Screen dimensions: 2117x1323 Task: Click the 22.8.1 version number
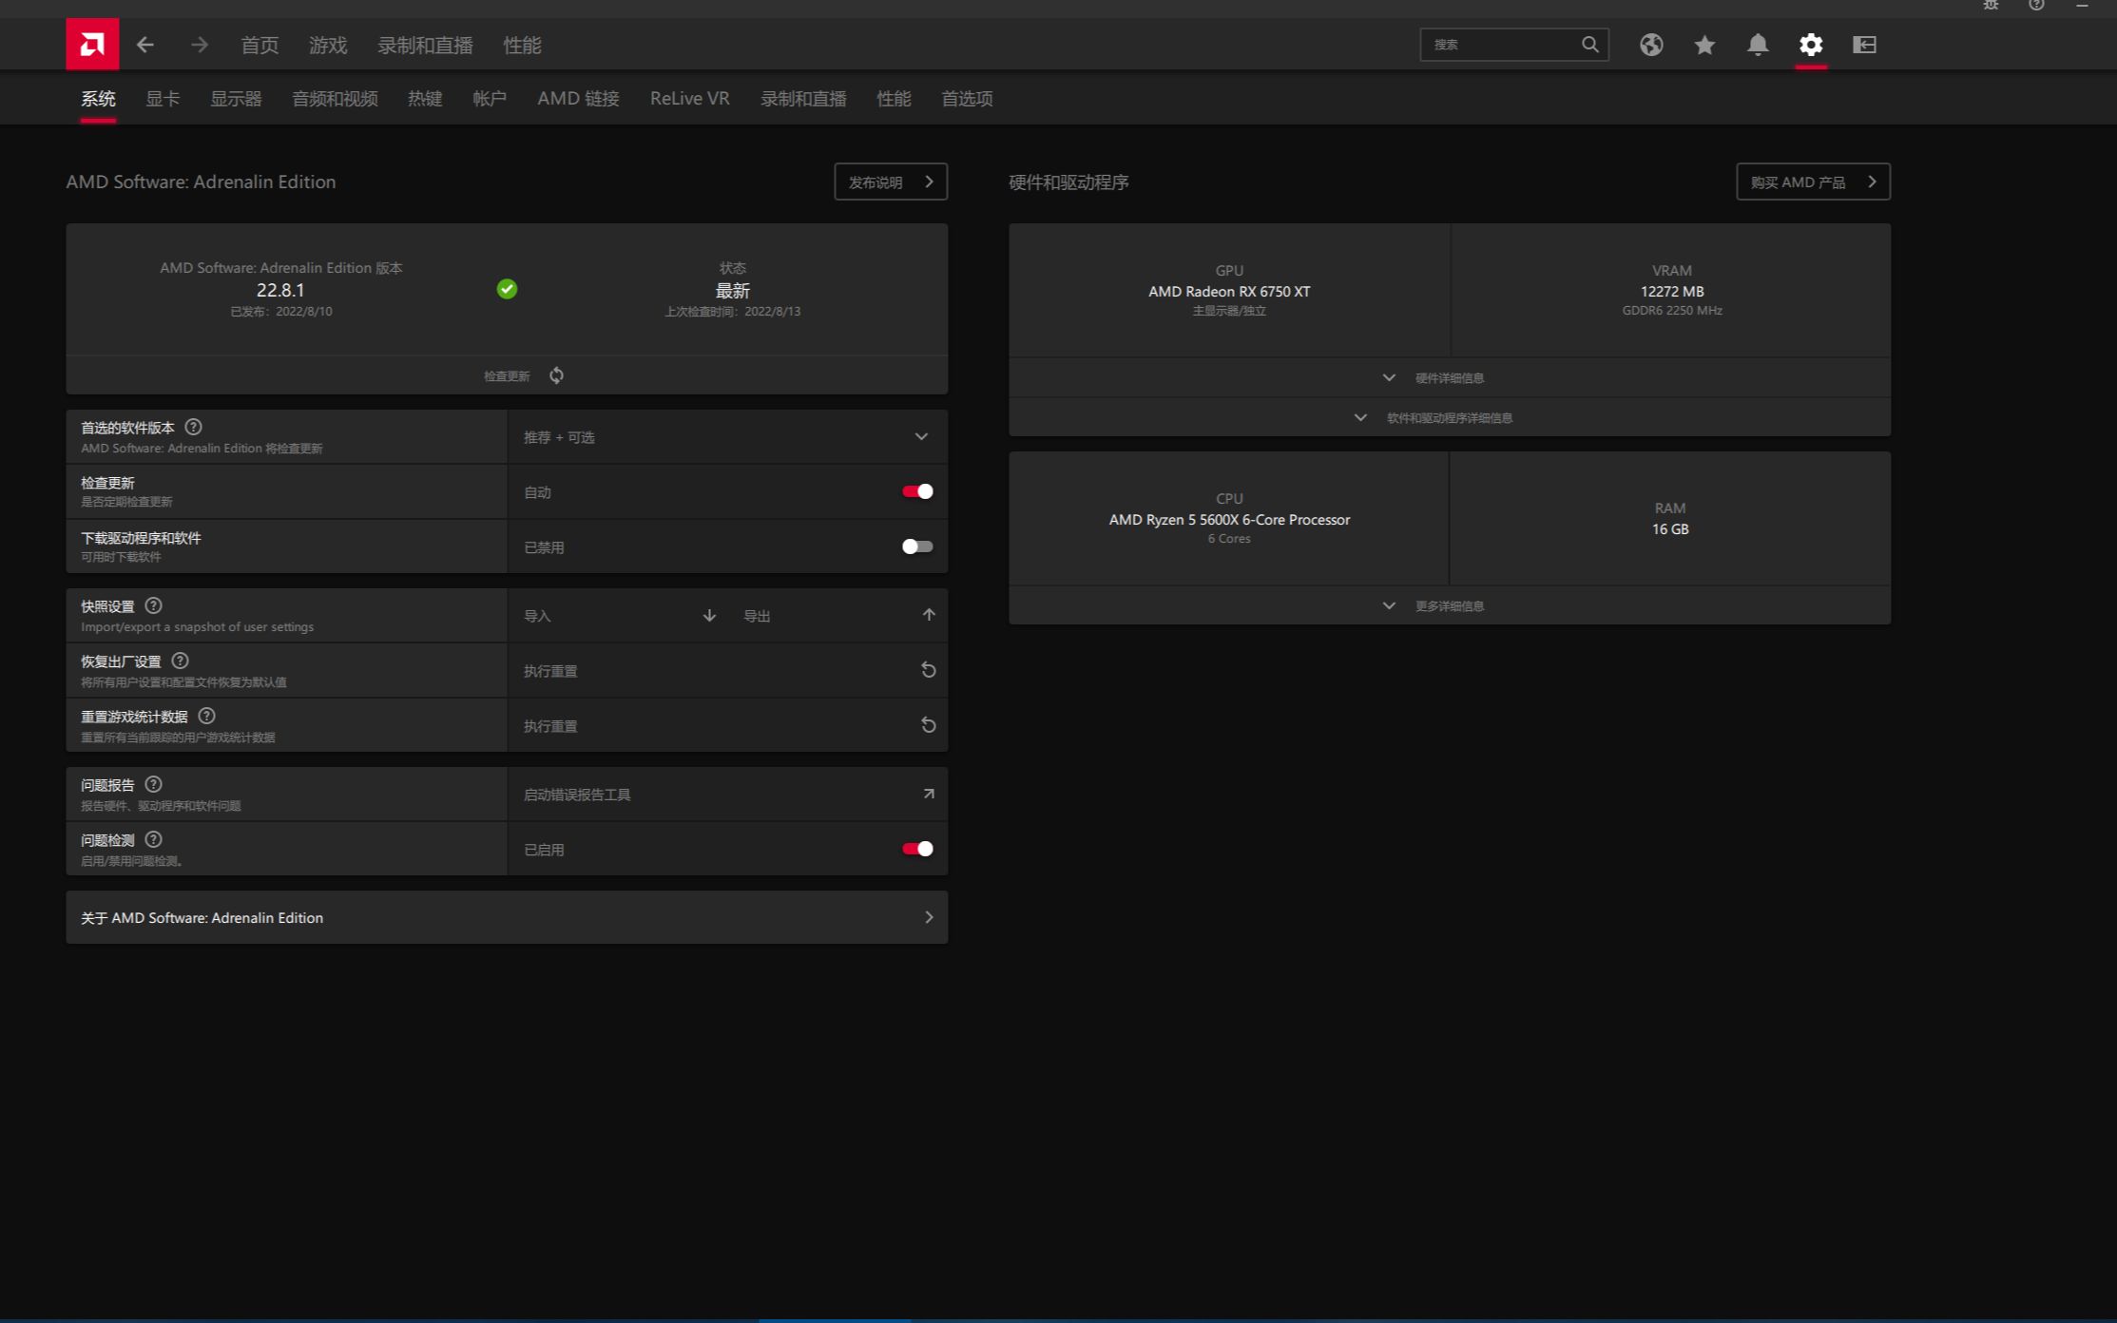(280, 290)
